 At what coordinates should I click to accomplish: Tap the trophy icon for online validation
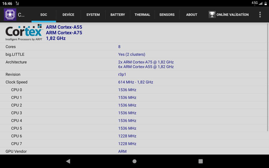click(212, 15)
